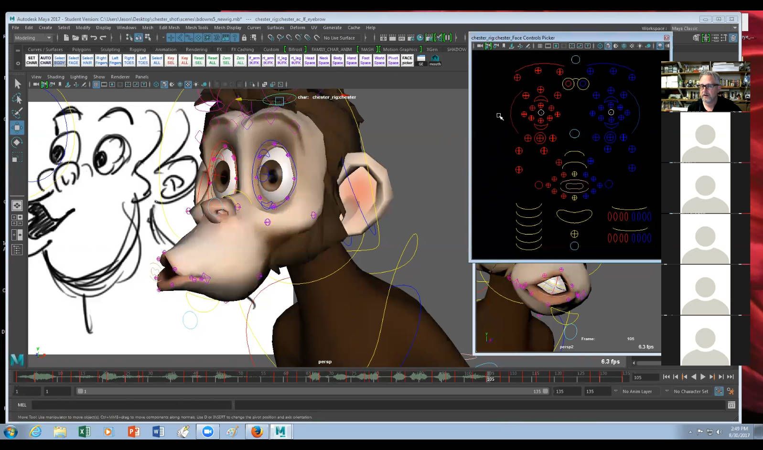Screen dimensions: 763x450
Task: Choose the Lasso Select tool
Action: (17, 99)
